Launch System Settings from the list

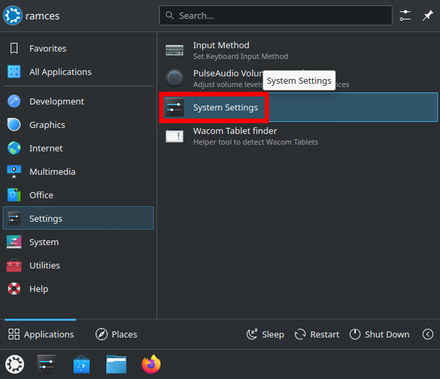coord(298,107)
